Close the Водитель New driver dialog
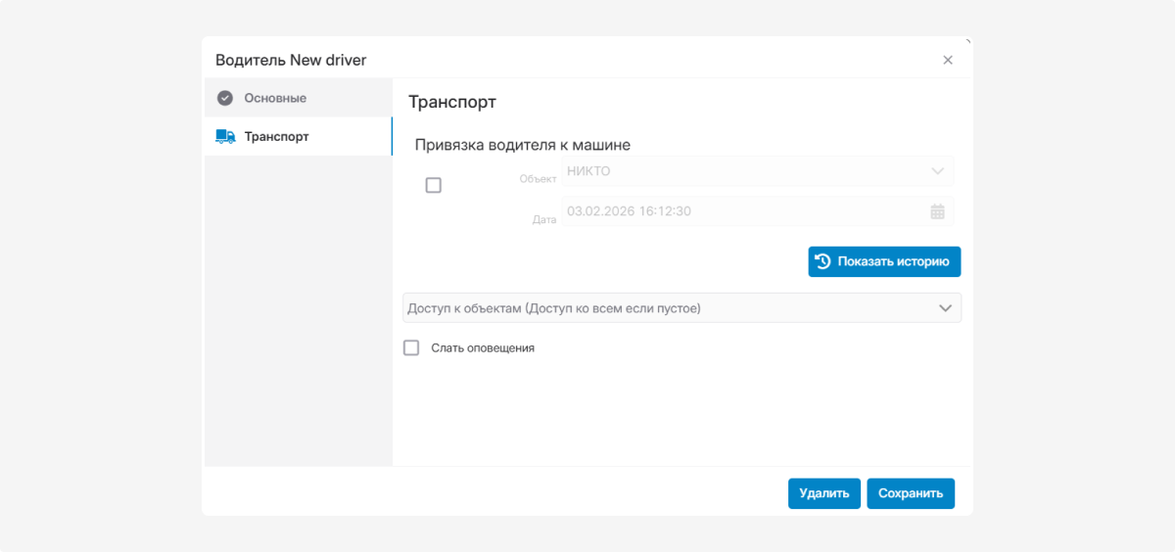 pyautogui.click(x=948, y=60)
